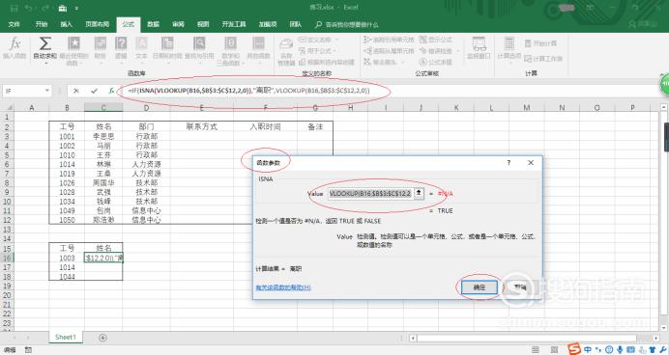Screen dimensions: 669x355
Task: Open the View tab
Action: coord(203,24)
